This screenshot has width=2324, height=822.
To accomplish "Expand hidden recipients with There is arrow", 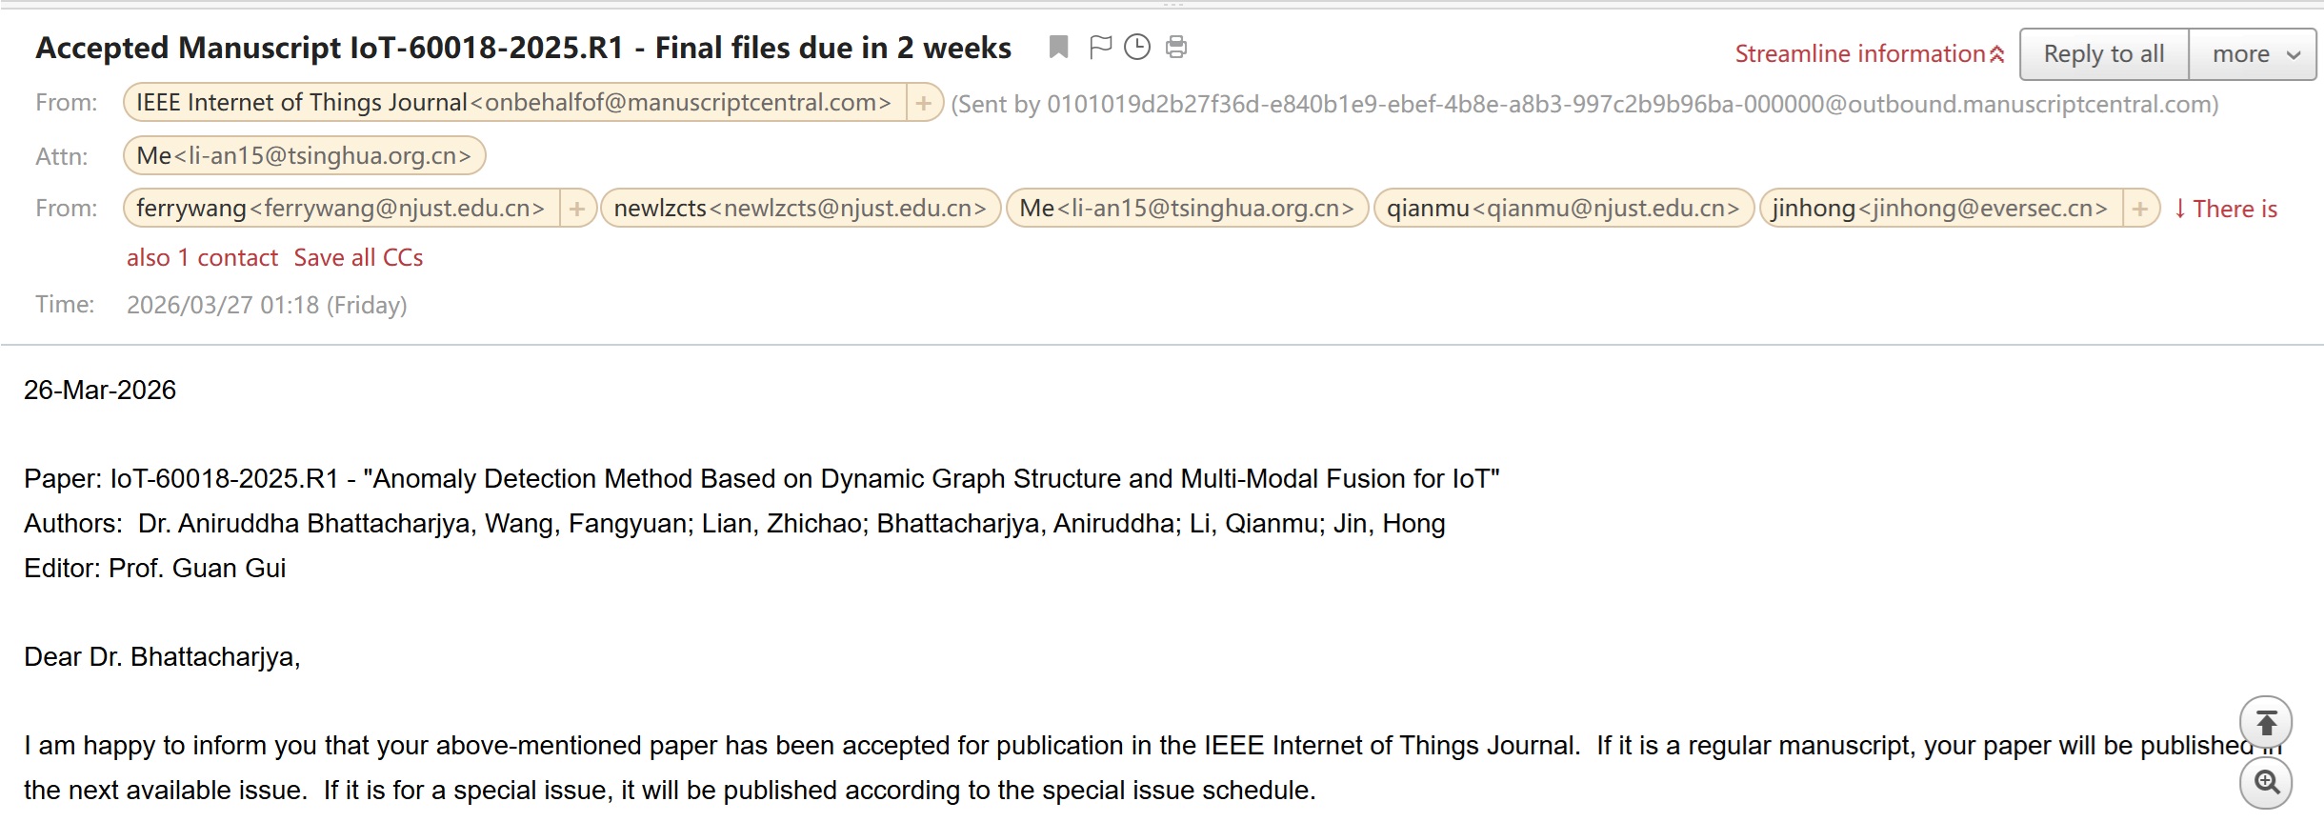I will [2225, 209].
